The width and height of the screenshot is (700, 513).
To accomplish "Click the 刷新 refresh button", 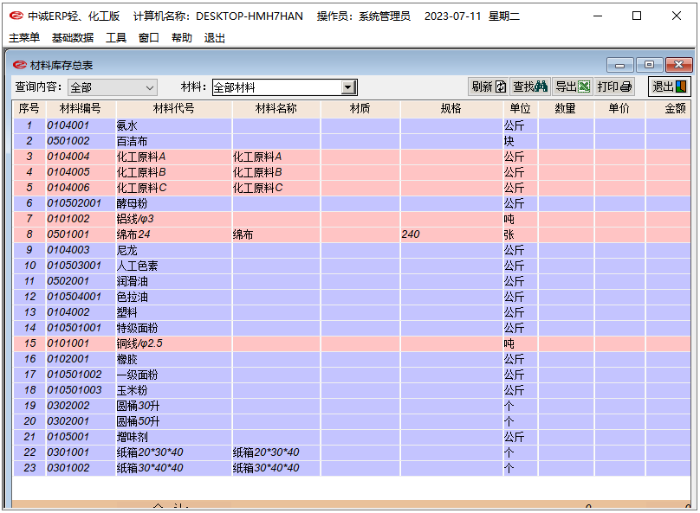I will click(488, 87).
